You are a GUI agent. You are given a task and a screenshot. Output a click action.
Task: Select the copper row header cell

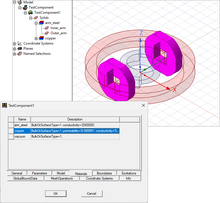(x=11, y=131)
